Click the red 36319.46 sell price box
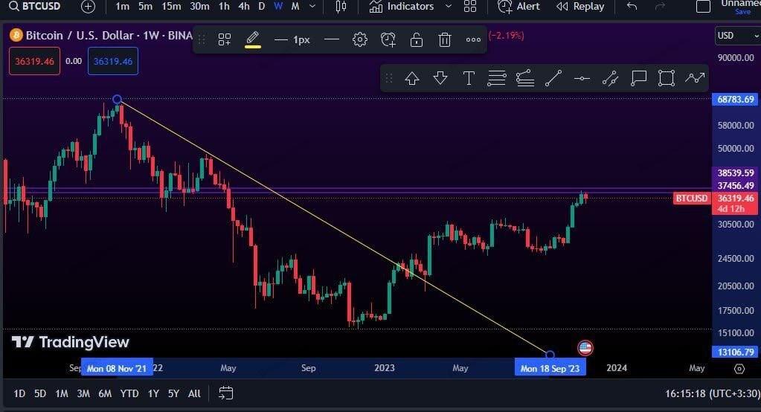The image size is (761, 412). coord(34,61)
